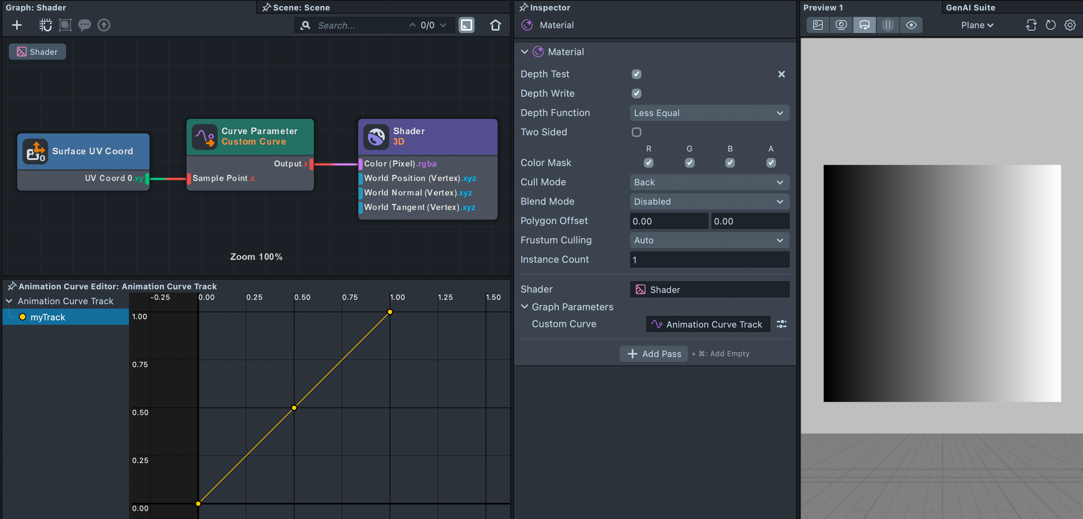Screen dimensions: 1083x519
Task: Switch to the GenAI Suite tab
Action: 970,8
